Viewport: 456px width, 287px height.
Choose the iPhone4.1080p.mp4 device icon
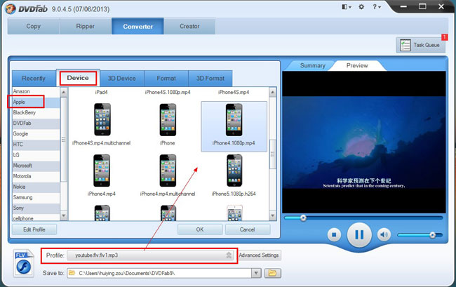234,119
